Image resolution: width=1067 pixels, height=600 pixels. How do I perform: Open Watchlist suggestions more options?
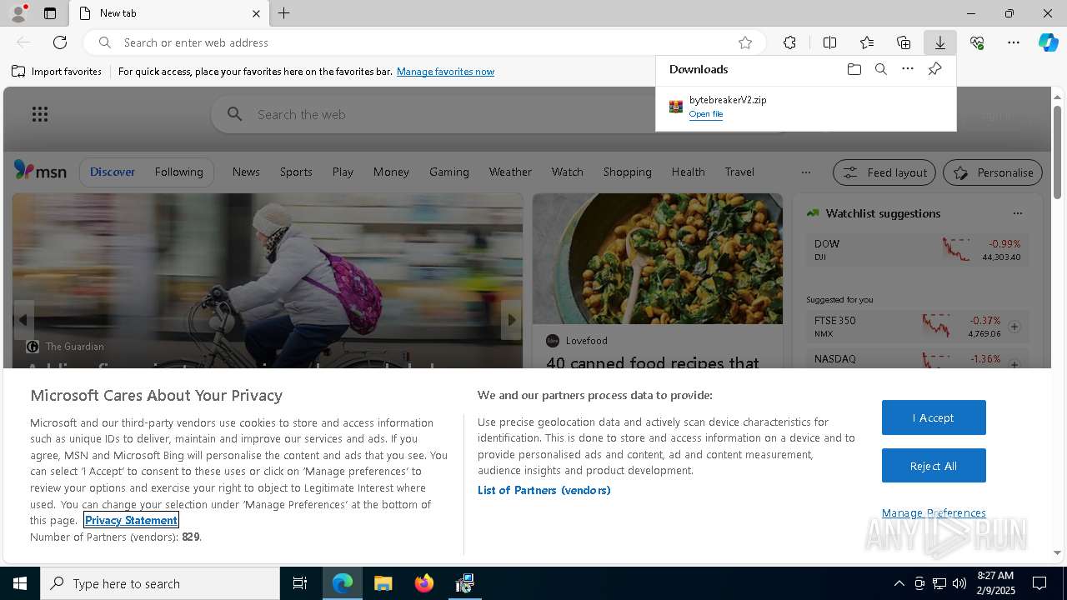pos(1017,213)
